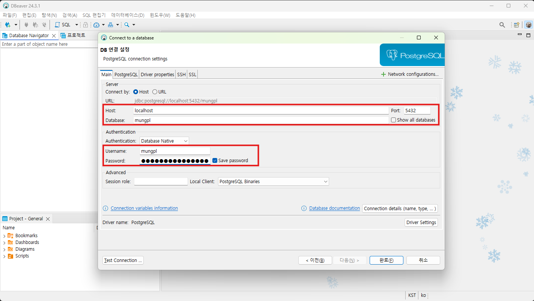Switch to the 프로젝트 tab

click(73, 35)
